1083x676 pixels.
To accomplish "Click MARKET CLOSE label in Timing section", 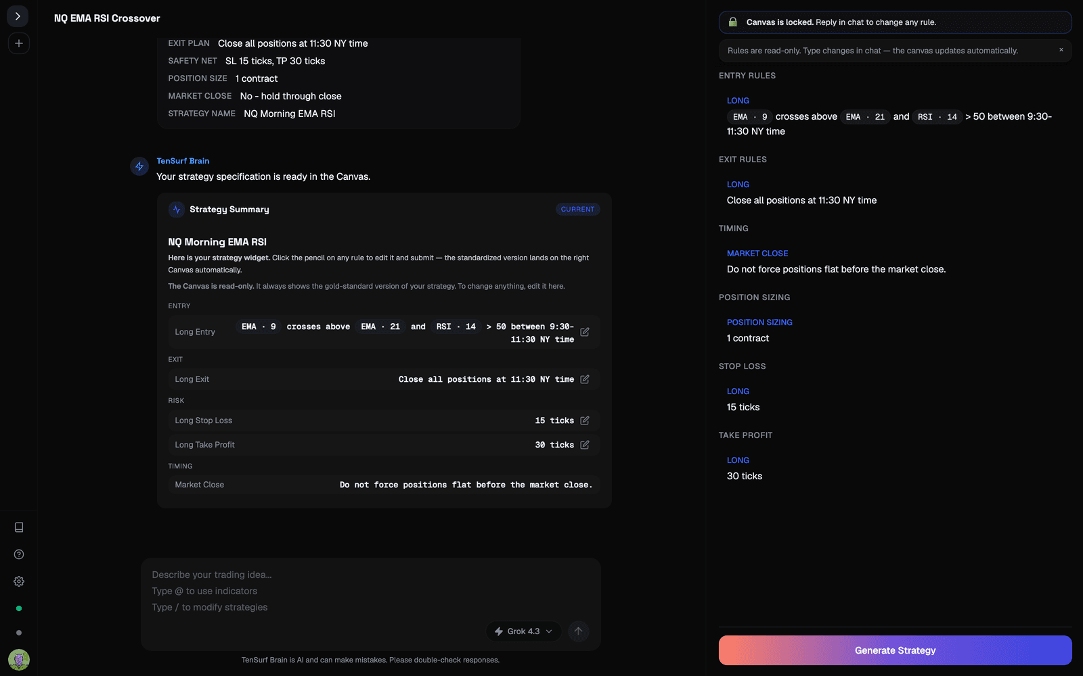I will pos(757,254).
